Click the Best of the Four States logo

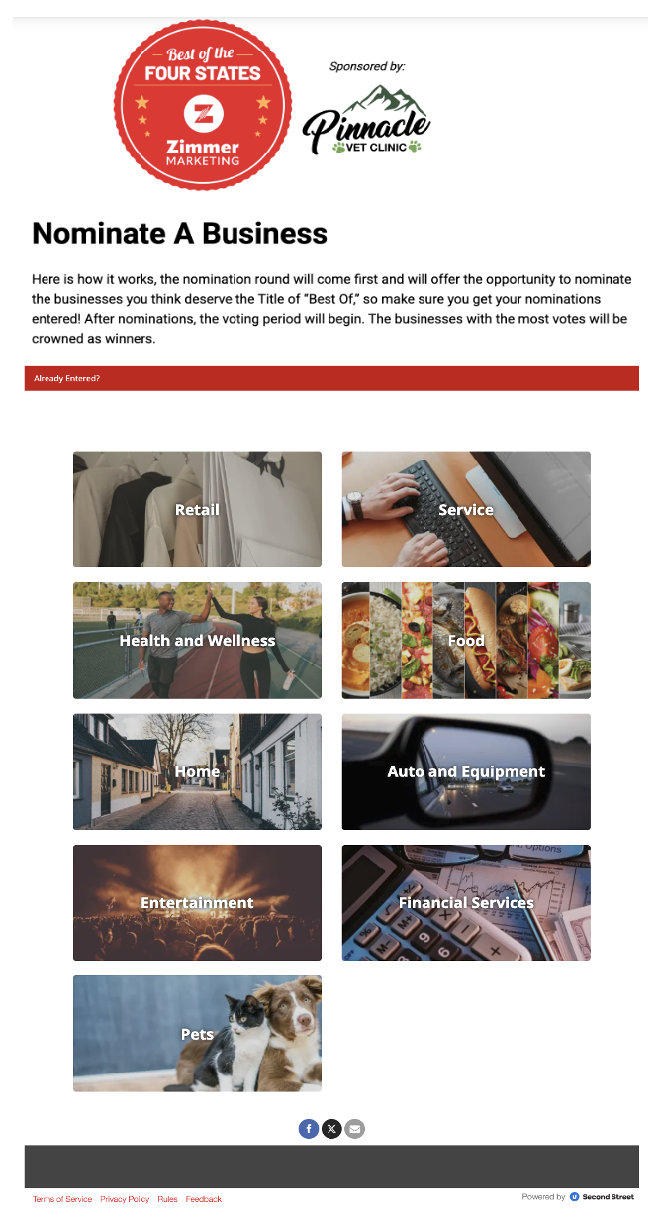pos(203,105)
